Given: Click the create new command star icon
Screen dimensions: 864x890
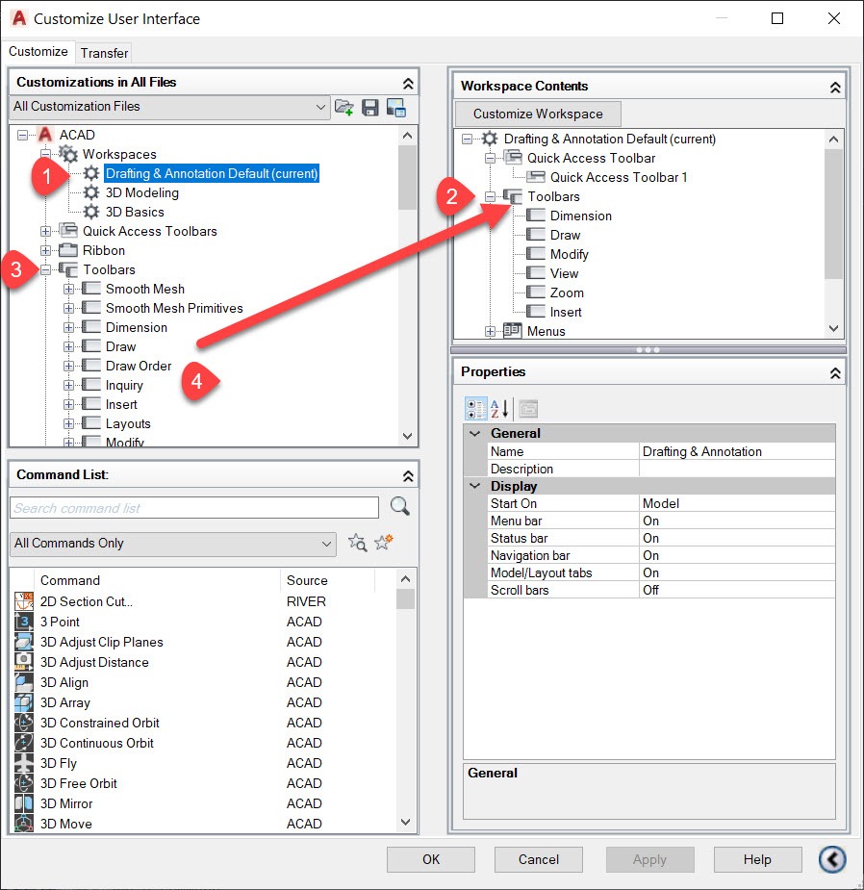Looking at the screenshot, I should [384, 543].
